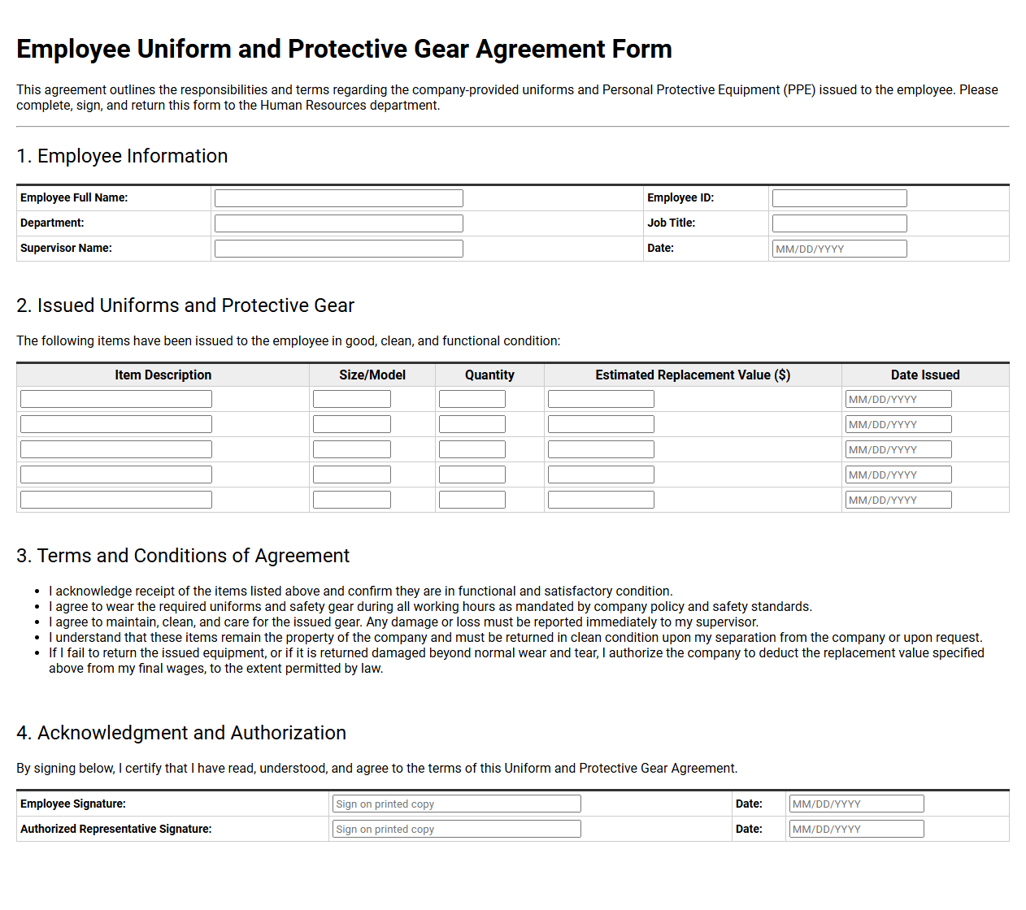Screen dimensions: 1026x910
Task: Click first row Date Issued field
Action: tap(898, 399)
